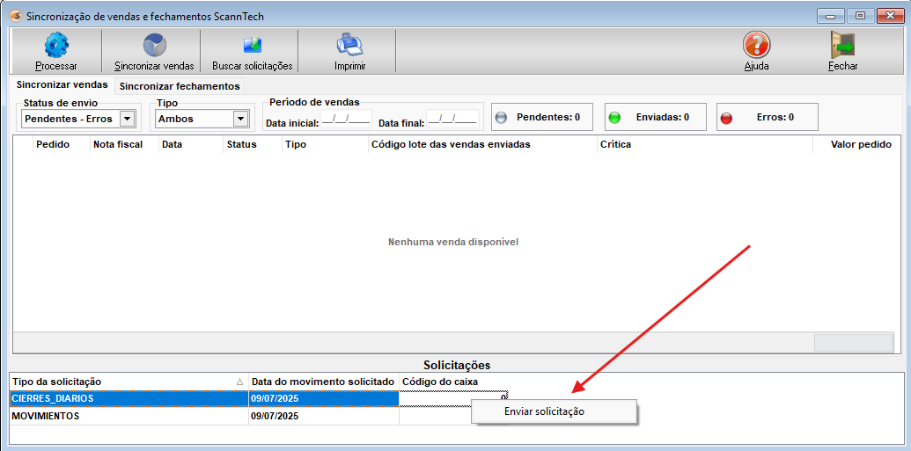This screenshot has width=911, height=451.
Task: Select the MOVIMIENTOS request row
Action: pos(129,416)
